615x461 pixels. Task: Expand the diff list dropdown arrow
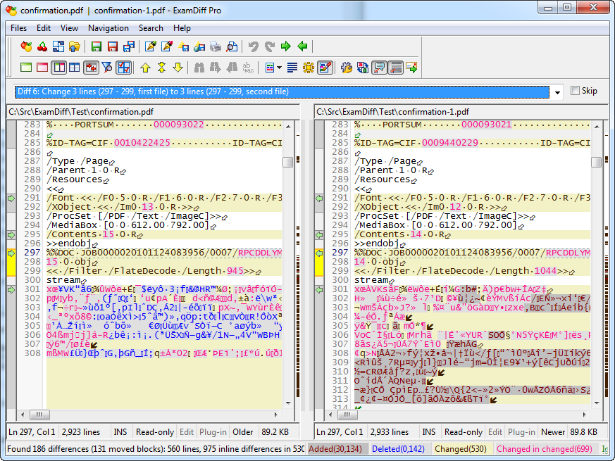point(557,92)
